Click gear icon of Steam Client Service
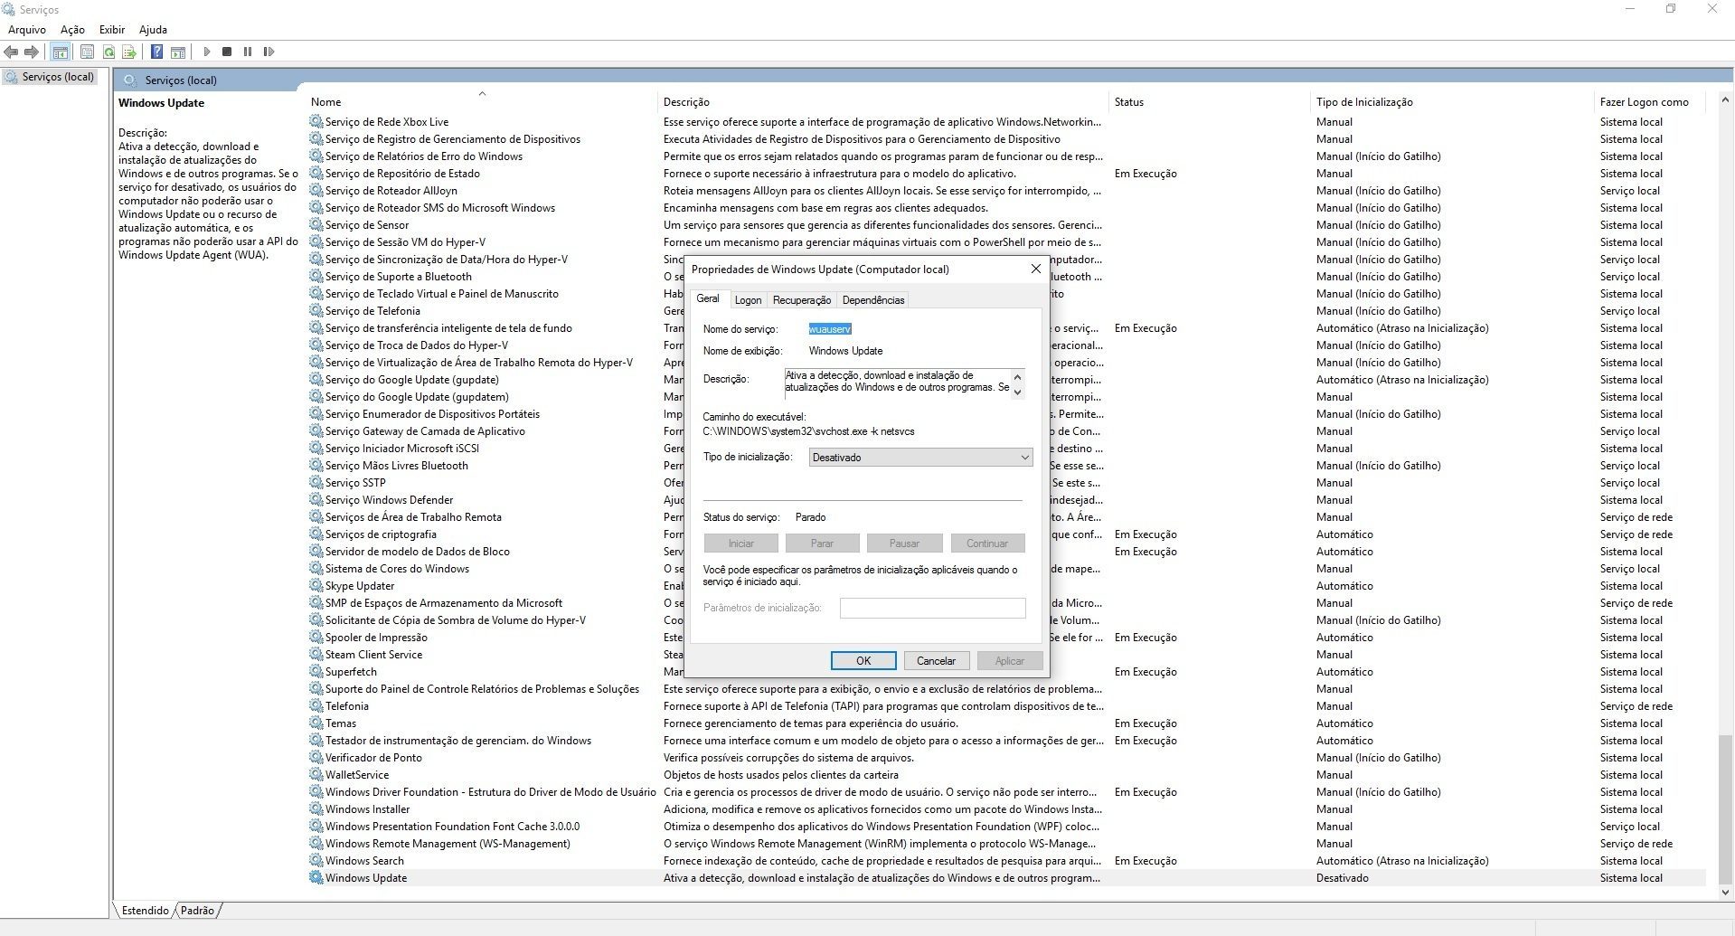The image size is (1735, 936). (316, 655)
